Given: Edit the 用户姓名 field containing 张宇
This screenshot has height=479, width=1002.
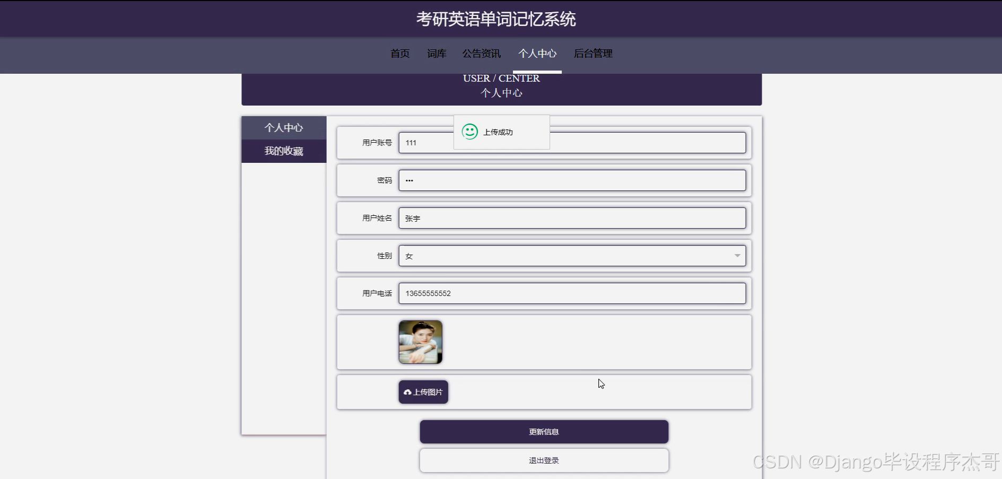Looking at the screenshot, I should tap(572, 218).
